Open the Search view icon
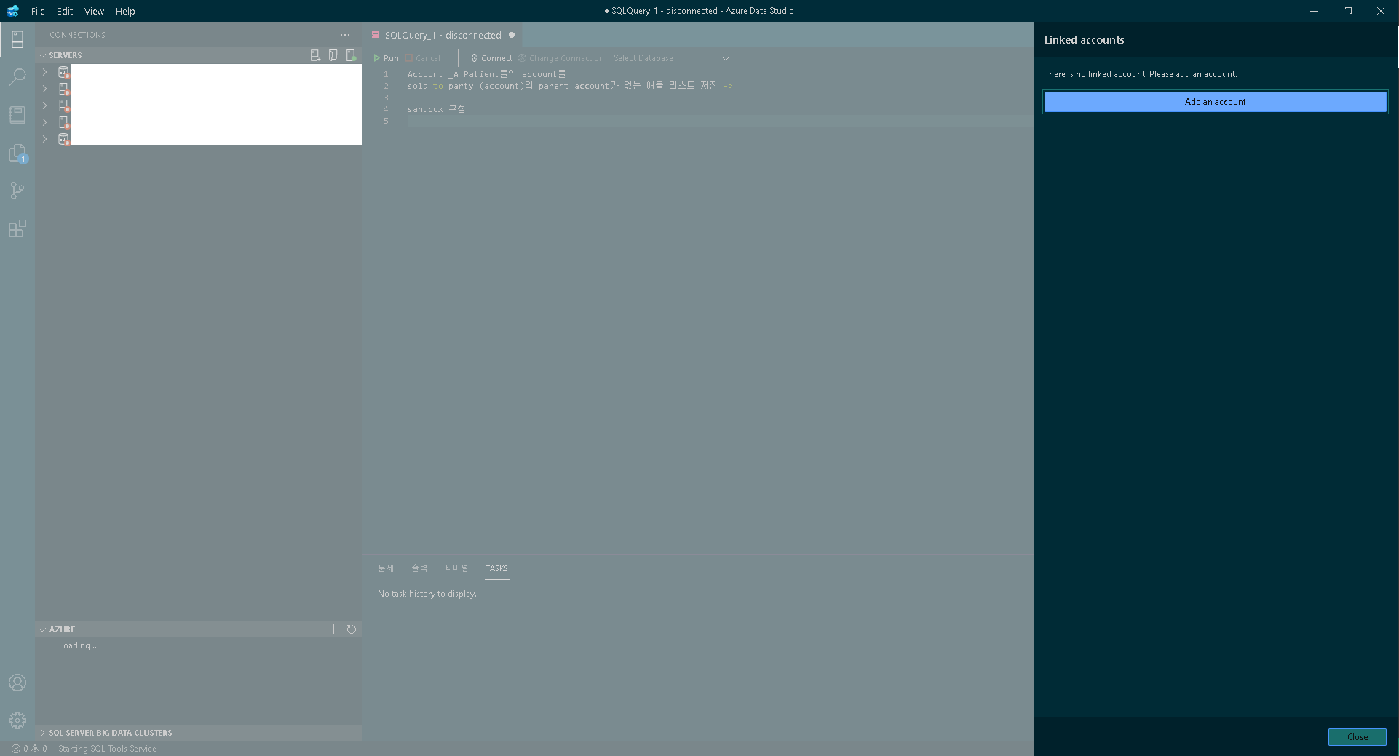This screenshot has height=756, width=1399. pyautogui.click(x=17, y=77)
